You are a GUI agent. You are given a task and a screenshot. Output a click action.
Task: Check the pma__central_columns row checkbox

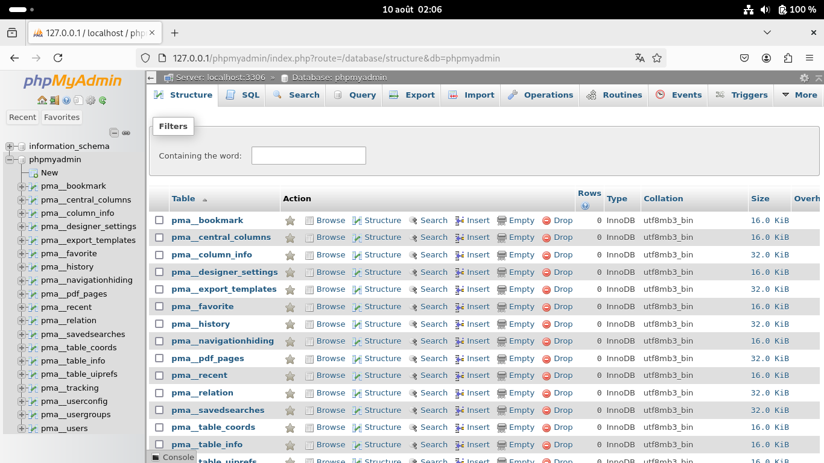[x=159, y=237]
